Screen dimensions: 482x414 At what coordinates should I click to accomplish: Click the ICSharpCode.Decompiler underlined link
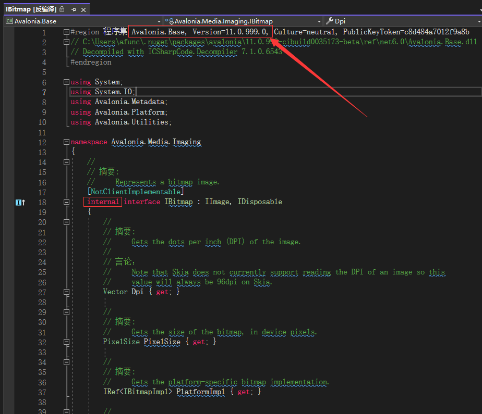click(x=191, y=52)
